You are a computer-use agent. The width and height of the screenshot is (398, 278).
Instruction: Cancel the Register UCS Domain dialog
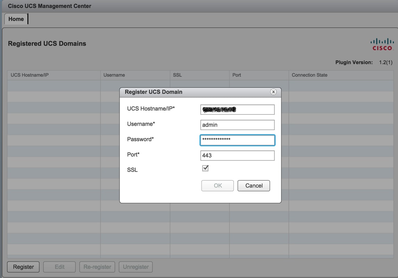(254, 186)
